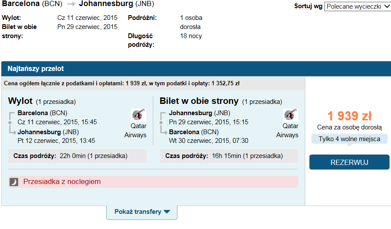Click the Qatar Airways logo for outbound flight
The image size is (391, 229).
pyautogui.click(x=139, y=115)
